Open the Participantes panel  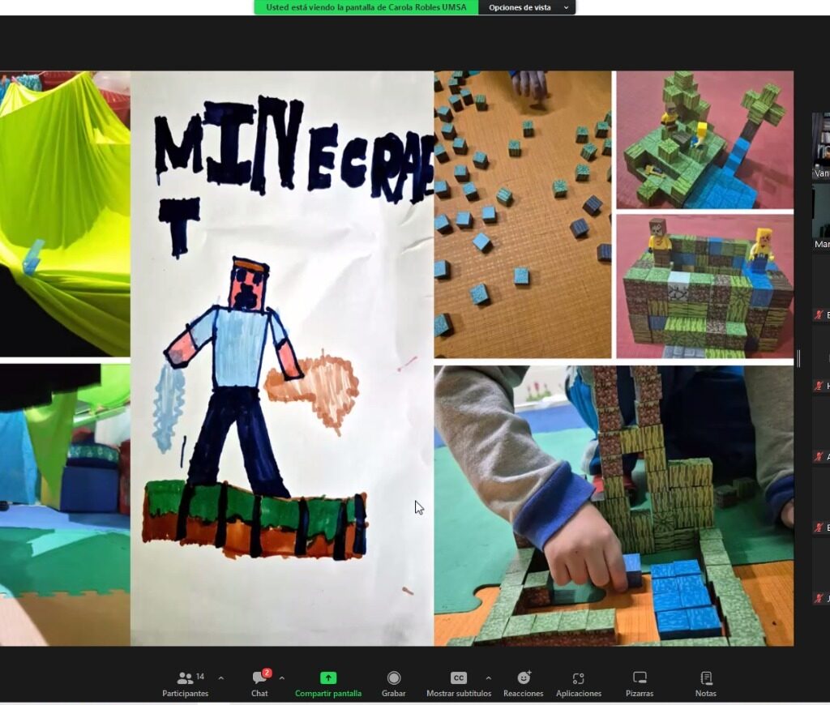(185, 683)
